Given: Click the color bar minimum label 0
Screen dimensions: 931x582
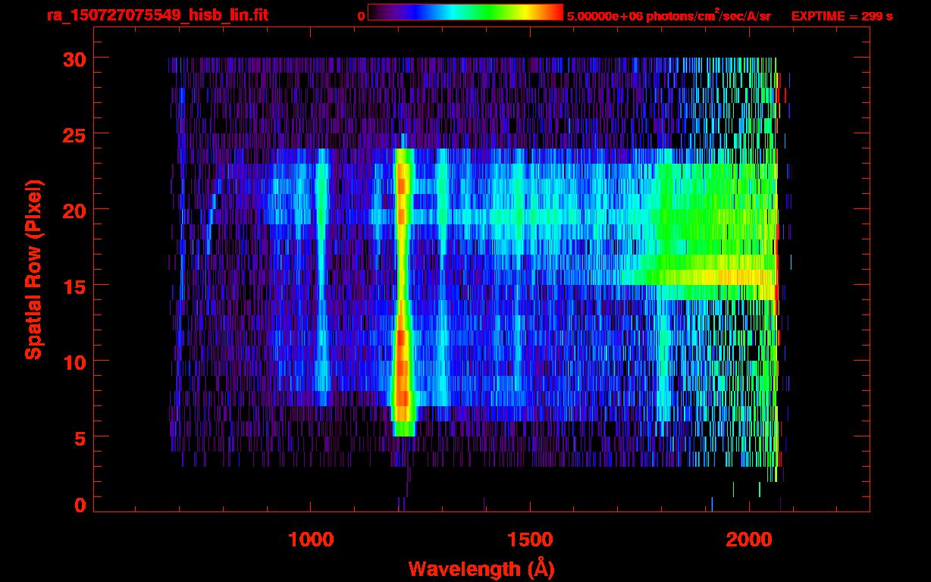Looking at the screenshot, I should click(x=361, y=16).
